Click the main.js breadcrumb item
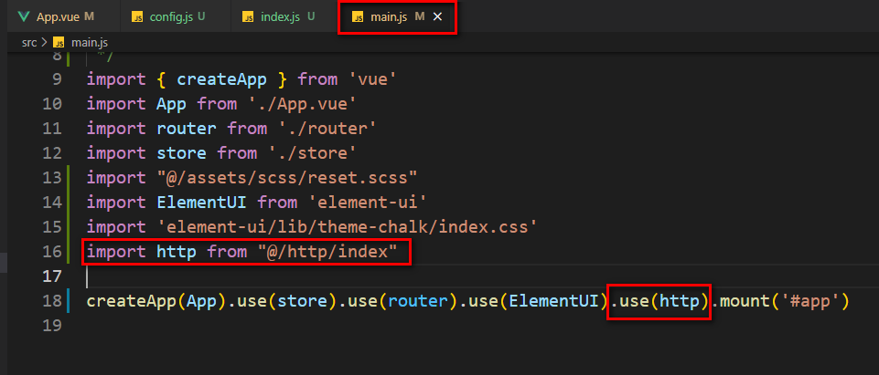 (x=90, y=43)
